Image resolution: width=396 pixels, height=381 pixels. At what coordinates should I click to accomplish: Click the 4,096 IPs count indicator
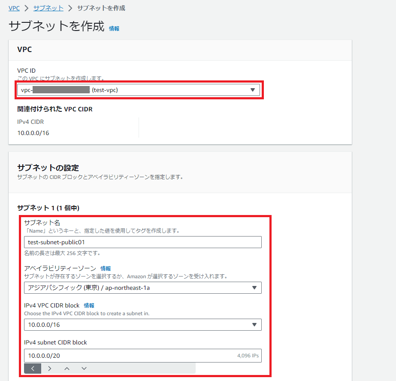click(248, 356)
